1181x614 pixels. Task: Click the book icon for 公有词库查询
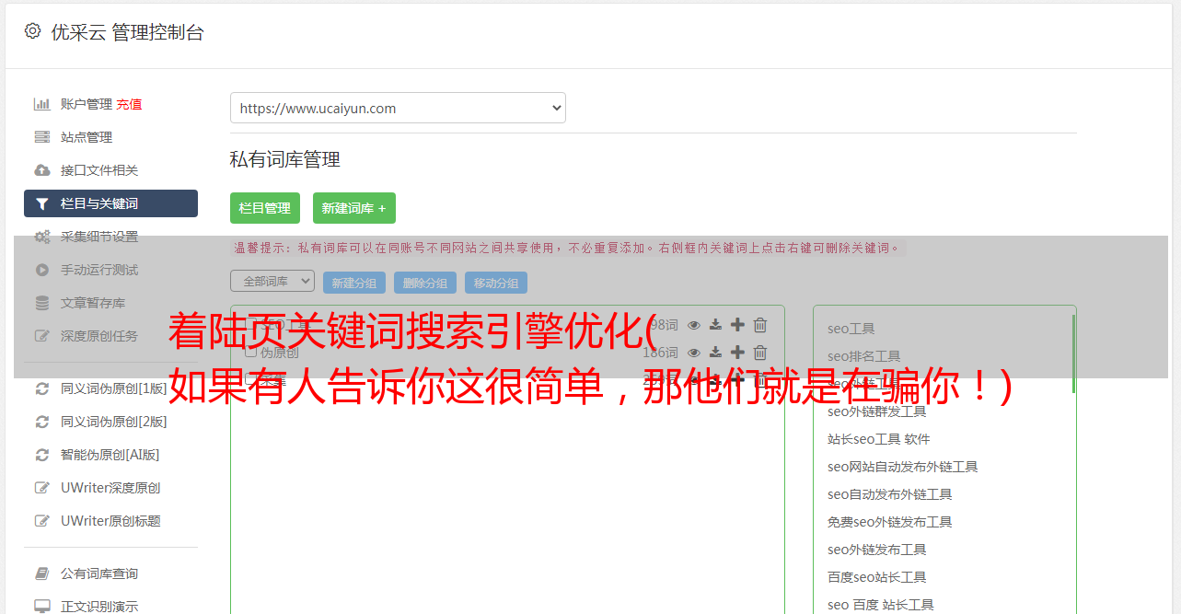[42, 573]
